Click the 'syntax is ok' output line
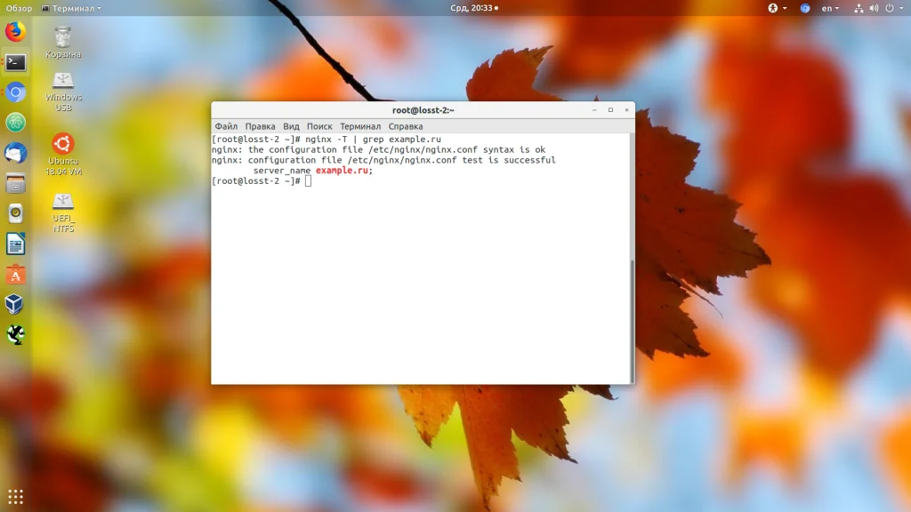The width and height of the screenshot is (911, 512). pyautogui.click(x=378, y=149)
